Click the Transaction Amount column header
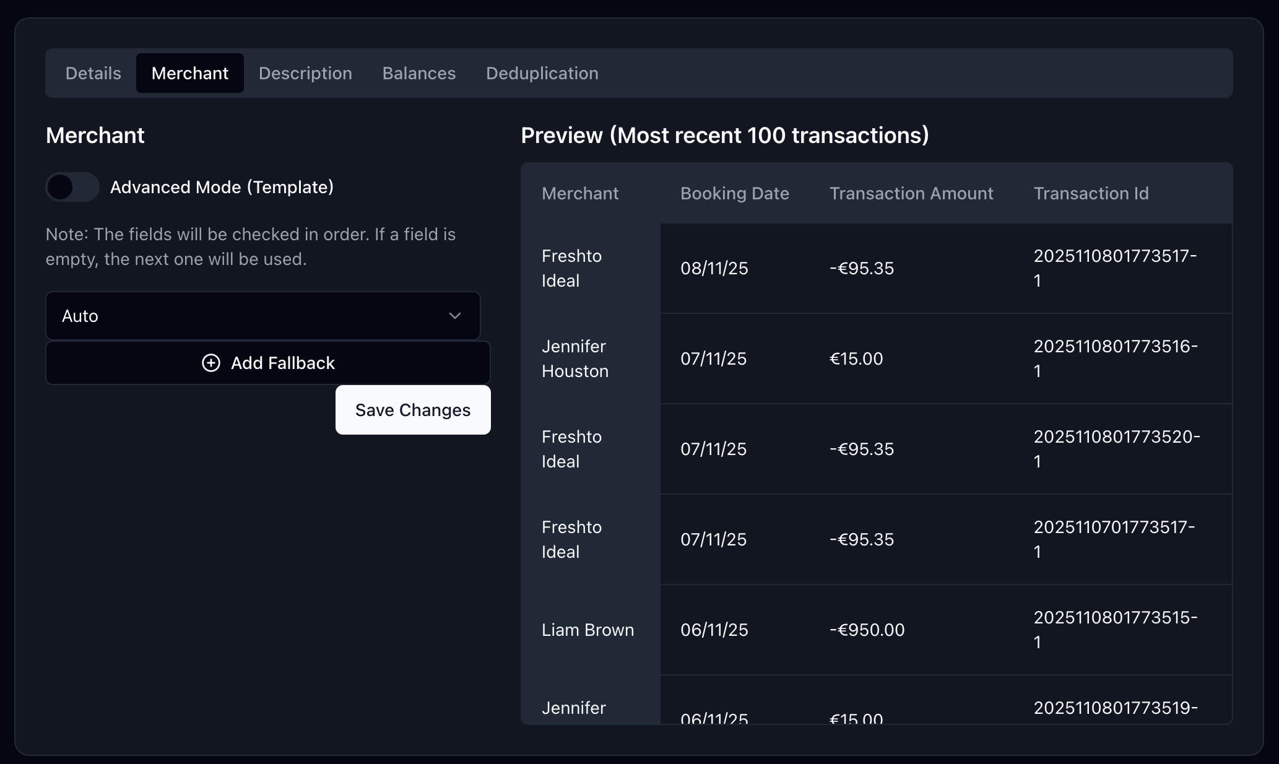Screen dimensions: 1279x764 [911, 193]
